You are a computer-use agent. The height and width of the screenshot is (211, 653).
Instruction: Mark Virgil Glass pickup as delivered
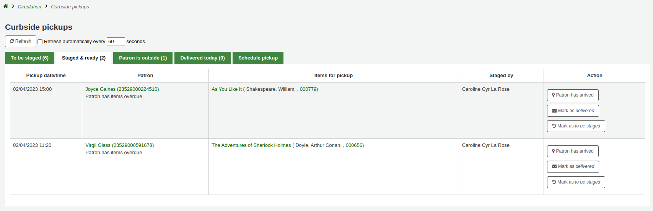[x=573, y=166]
